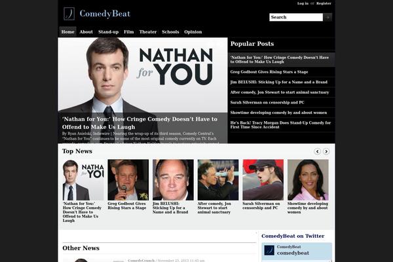Open the ComedyBeat site title link

point(105,14)
